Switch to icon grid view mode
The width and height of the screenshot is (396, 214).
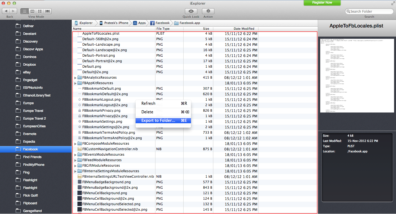[40, 11]
